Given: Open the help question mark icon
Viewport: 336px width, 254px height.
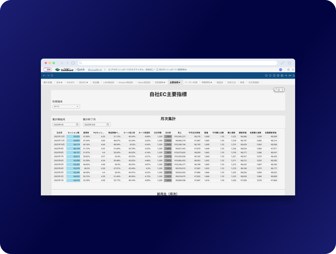Looking at the screenshot, I should [x=288, y=70].
